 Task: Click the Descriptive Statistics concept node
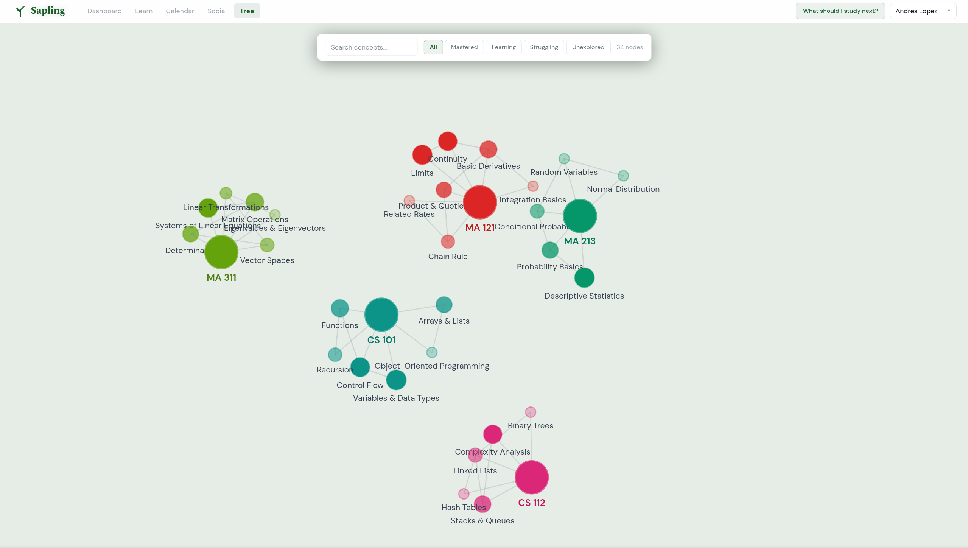pyautogui.click(x=584, y=278)
